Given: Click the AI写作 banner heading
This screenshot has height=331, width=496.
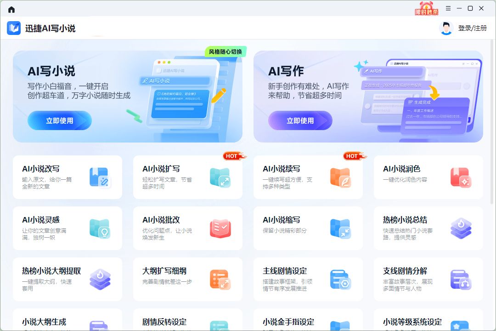Looking at the screenshot, I should click(286, 71).
